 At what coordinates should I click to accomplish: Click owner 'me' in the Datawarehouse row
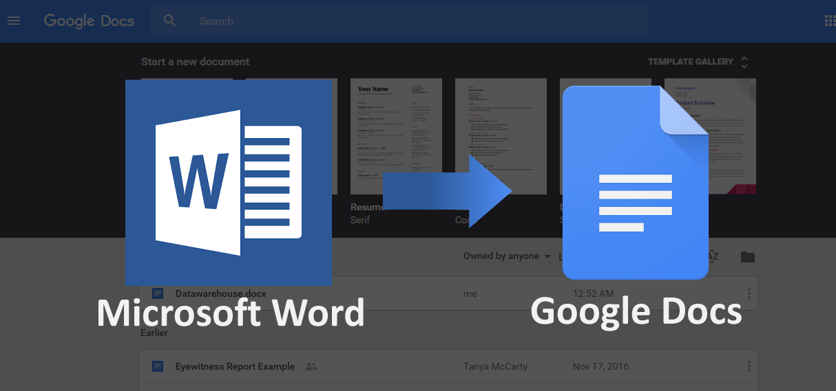point(470,293)
